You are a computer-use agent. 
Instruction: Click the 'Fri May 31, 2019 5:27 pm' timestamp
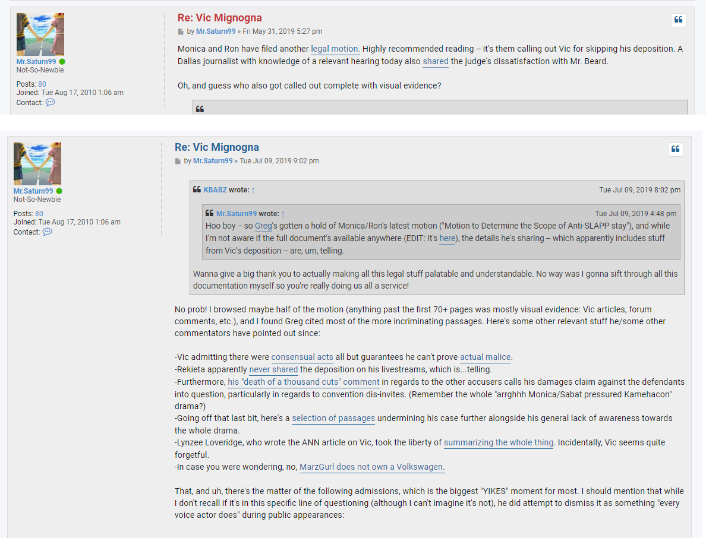(282, 31)
